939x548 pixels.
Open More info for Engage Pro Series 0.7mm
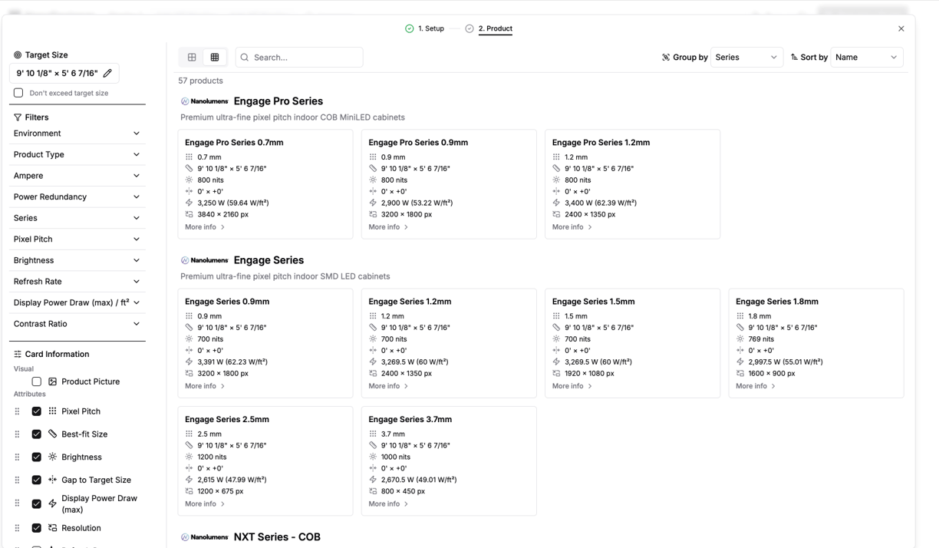[205, 227]
